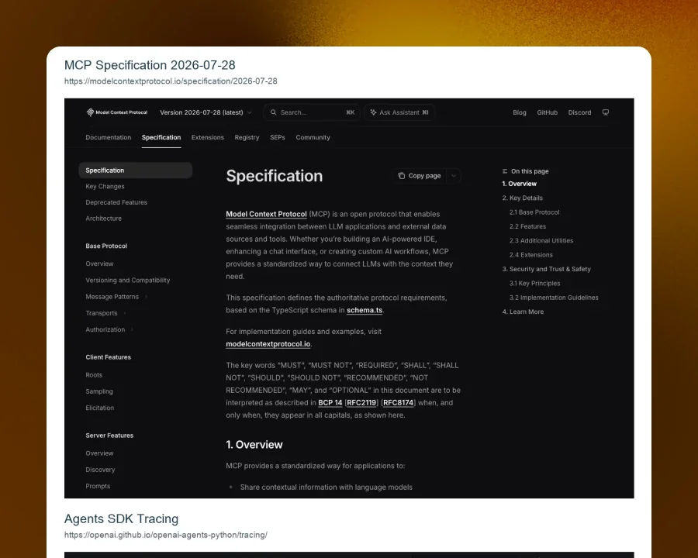Switch to the Extensions tab
The height and width of the screenshot is (558, 698).
click(207, 137)
